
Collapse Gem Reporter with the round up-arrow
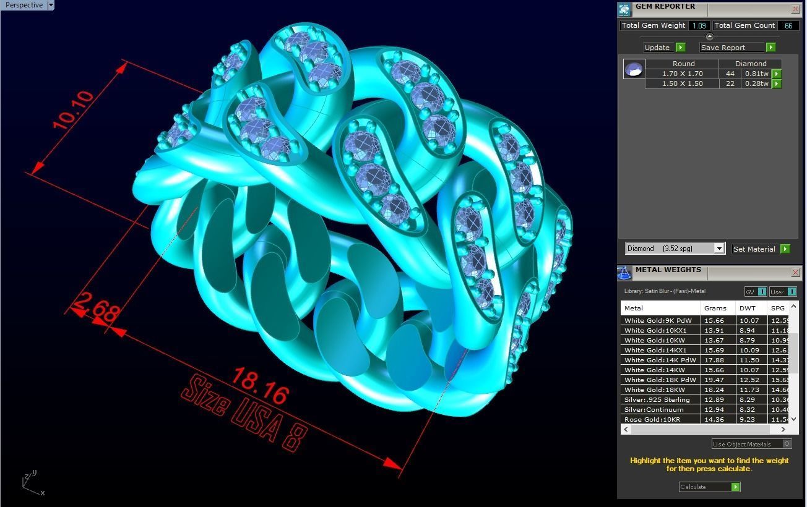click(x=709, y=36)
